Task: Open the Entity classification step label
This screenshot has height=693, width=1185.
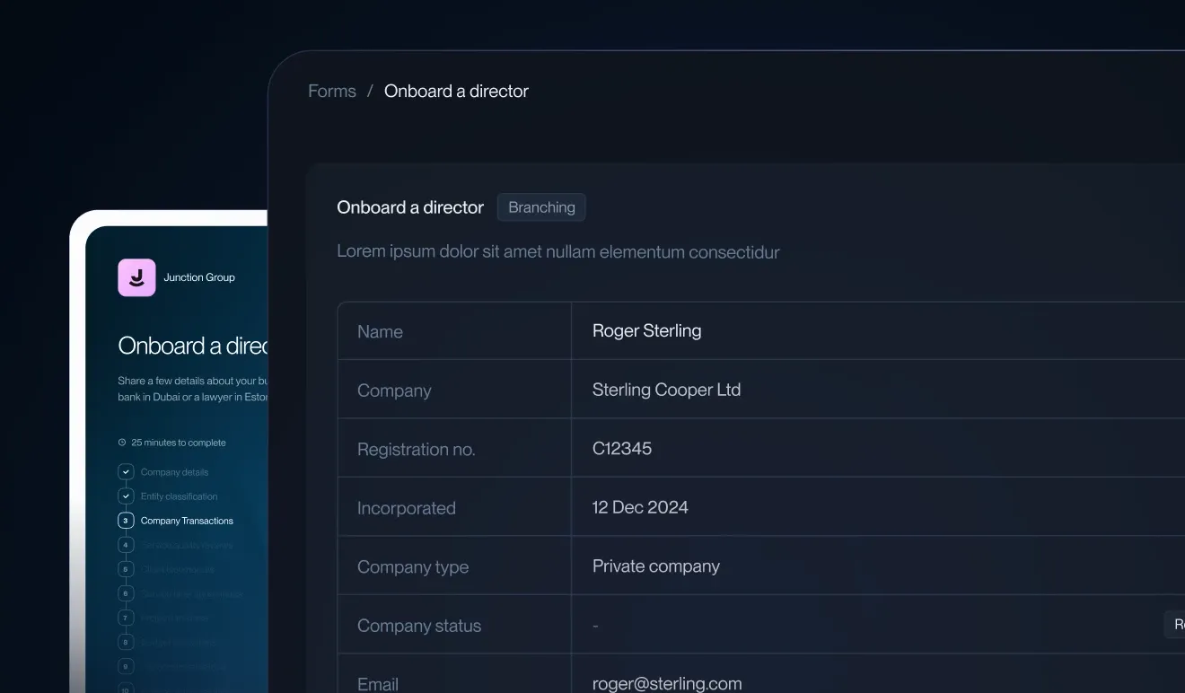Action: 179,496
